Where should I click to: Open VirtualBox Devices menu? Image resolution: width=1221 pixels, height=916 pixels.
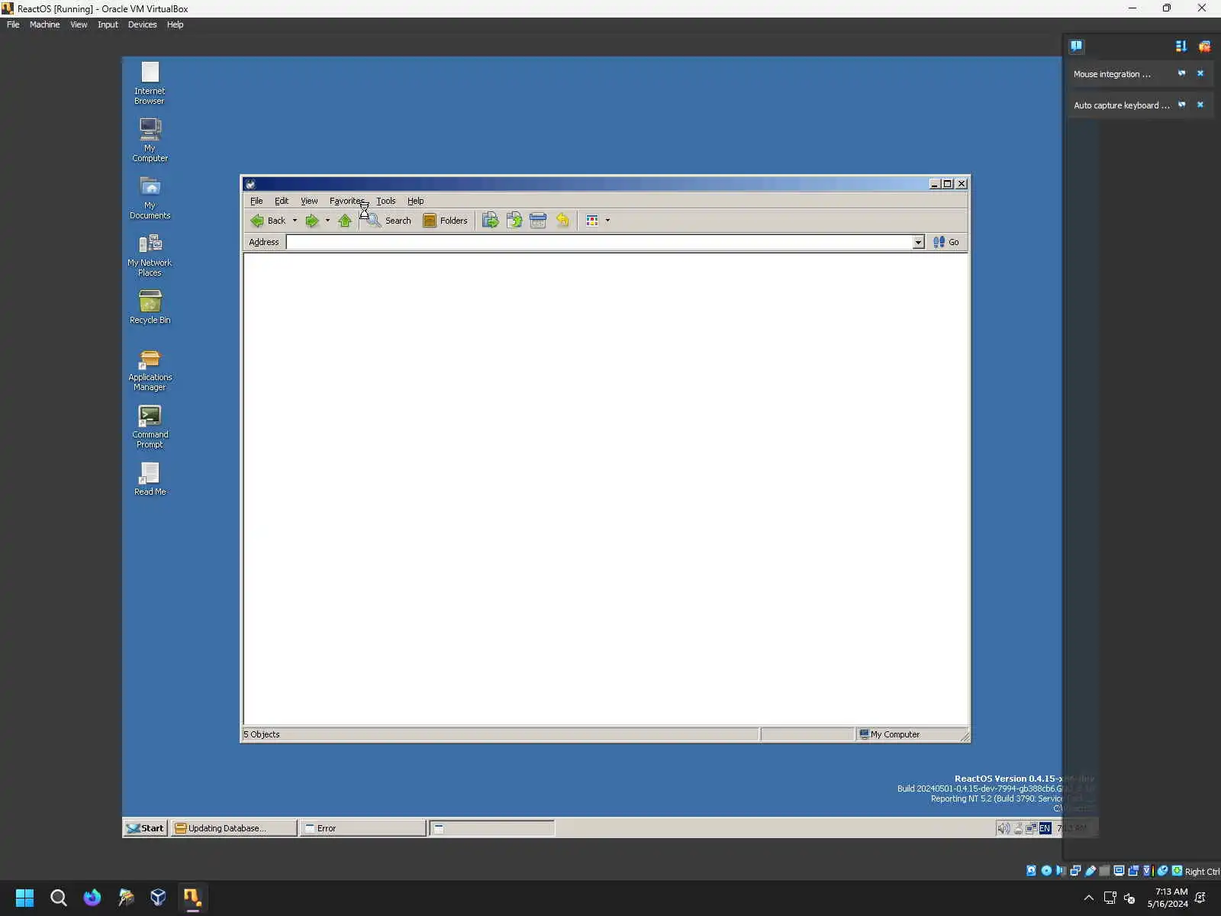pos(142,24)
